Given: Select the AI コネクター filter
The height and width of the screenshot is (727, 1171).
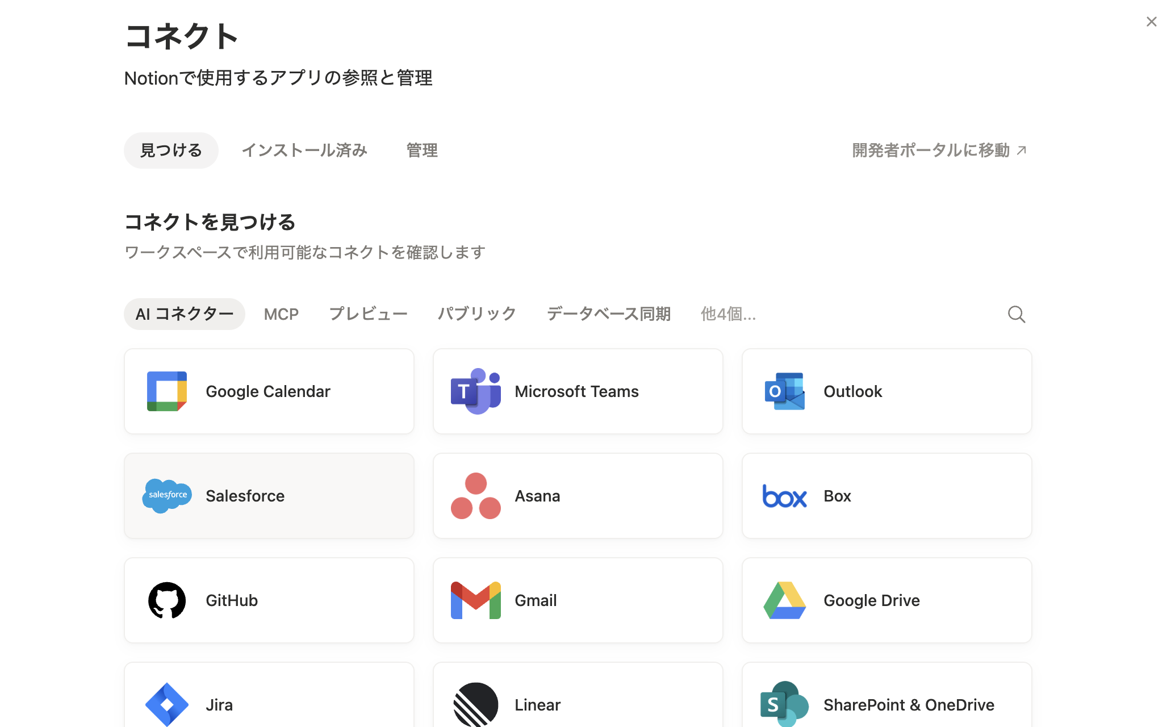Looking at the screenshot, I should (185, 314).
